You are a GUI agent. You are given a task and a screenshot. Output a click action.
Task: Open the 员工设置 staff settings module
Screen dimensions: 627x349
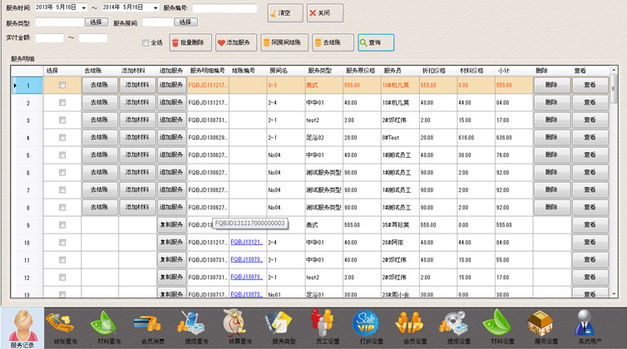point(328,328)
